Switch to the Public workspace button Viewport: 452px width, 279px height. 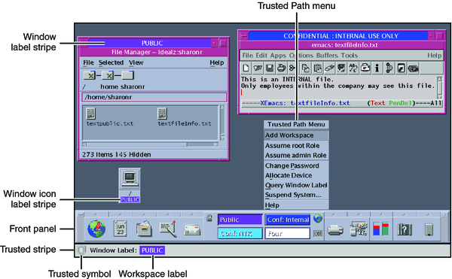pyautogui.click(x=240, y=220)
